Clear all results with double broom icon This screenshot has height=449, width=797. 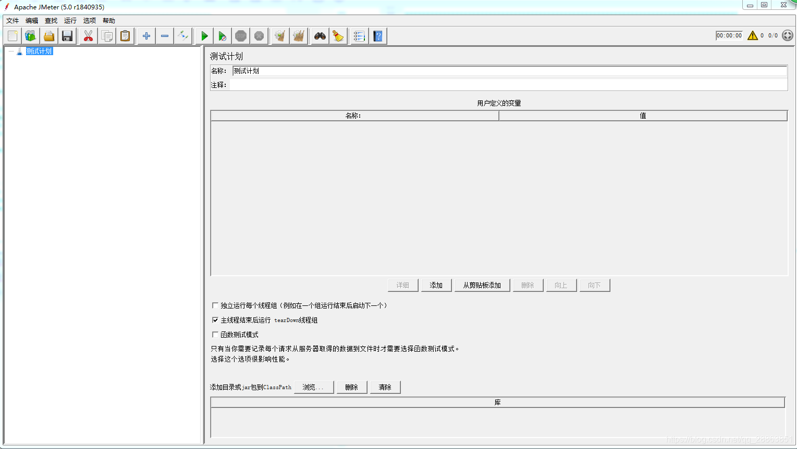pos(299,36)
